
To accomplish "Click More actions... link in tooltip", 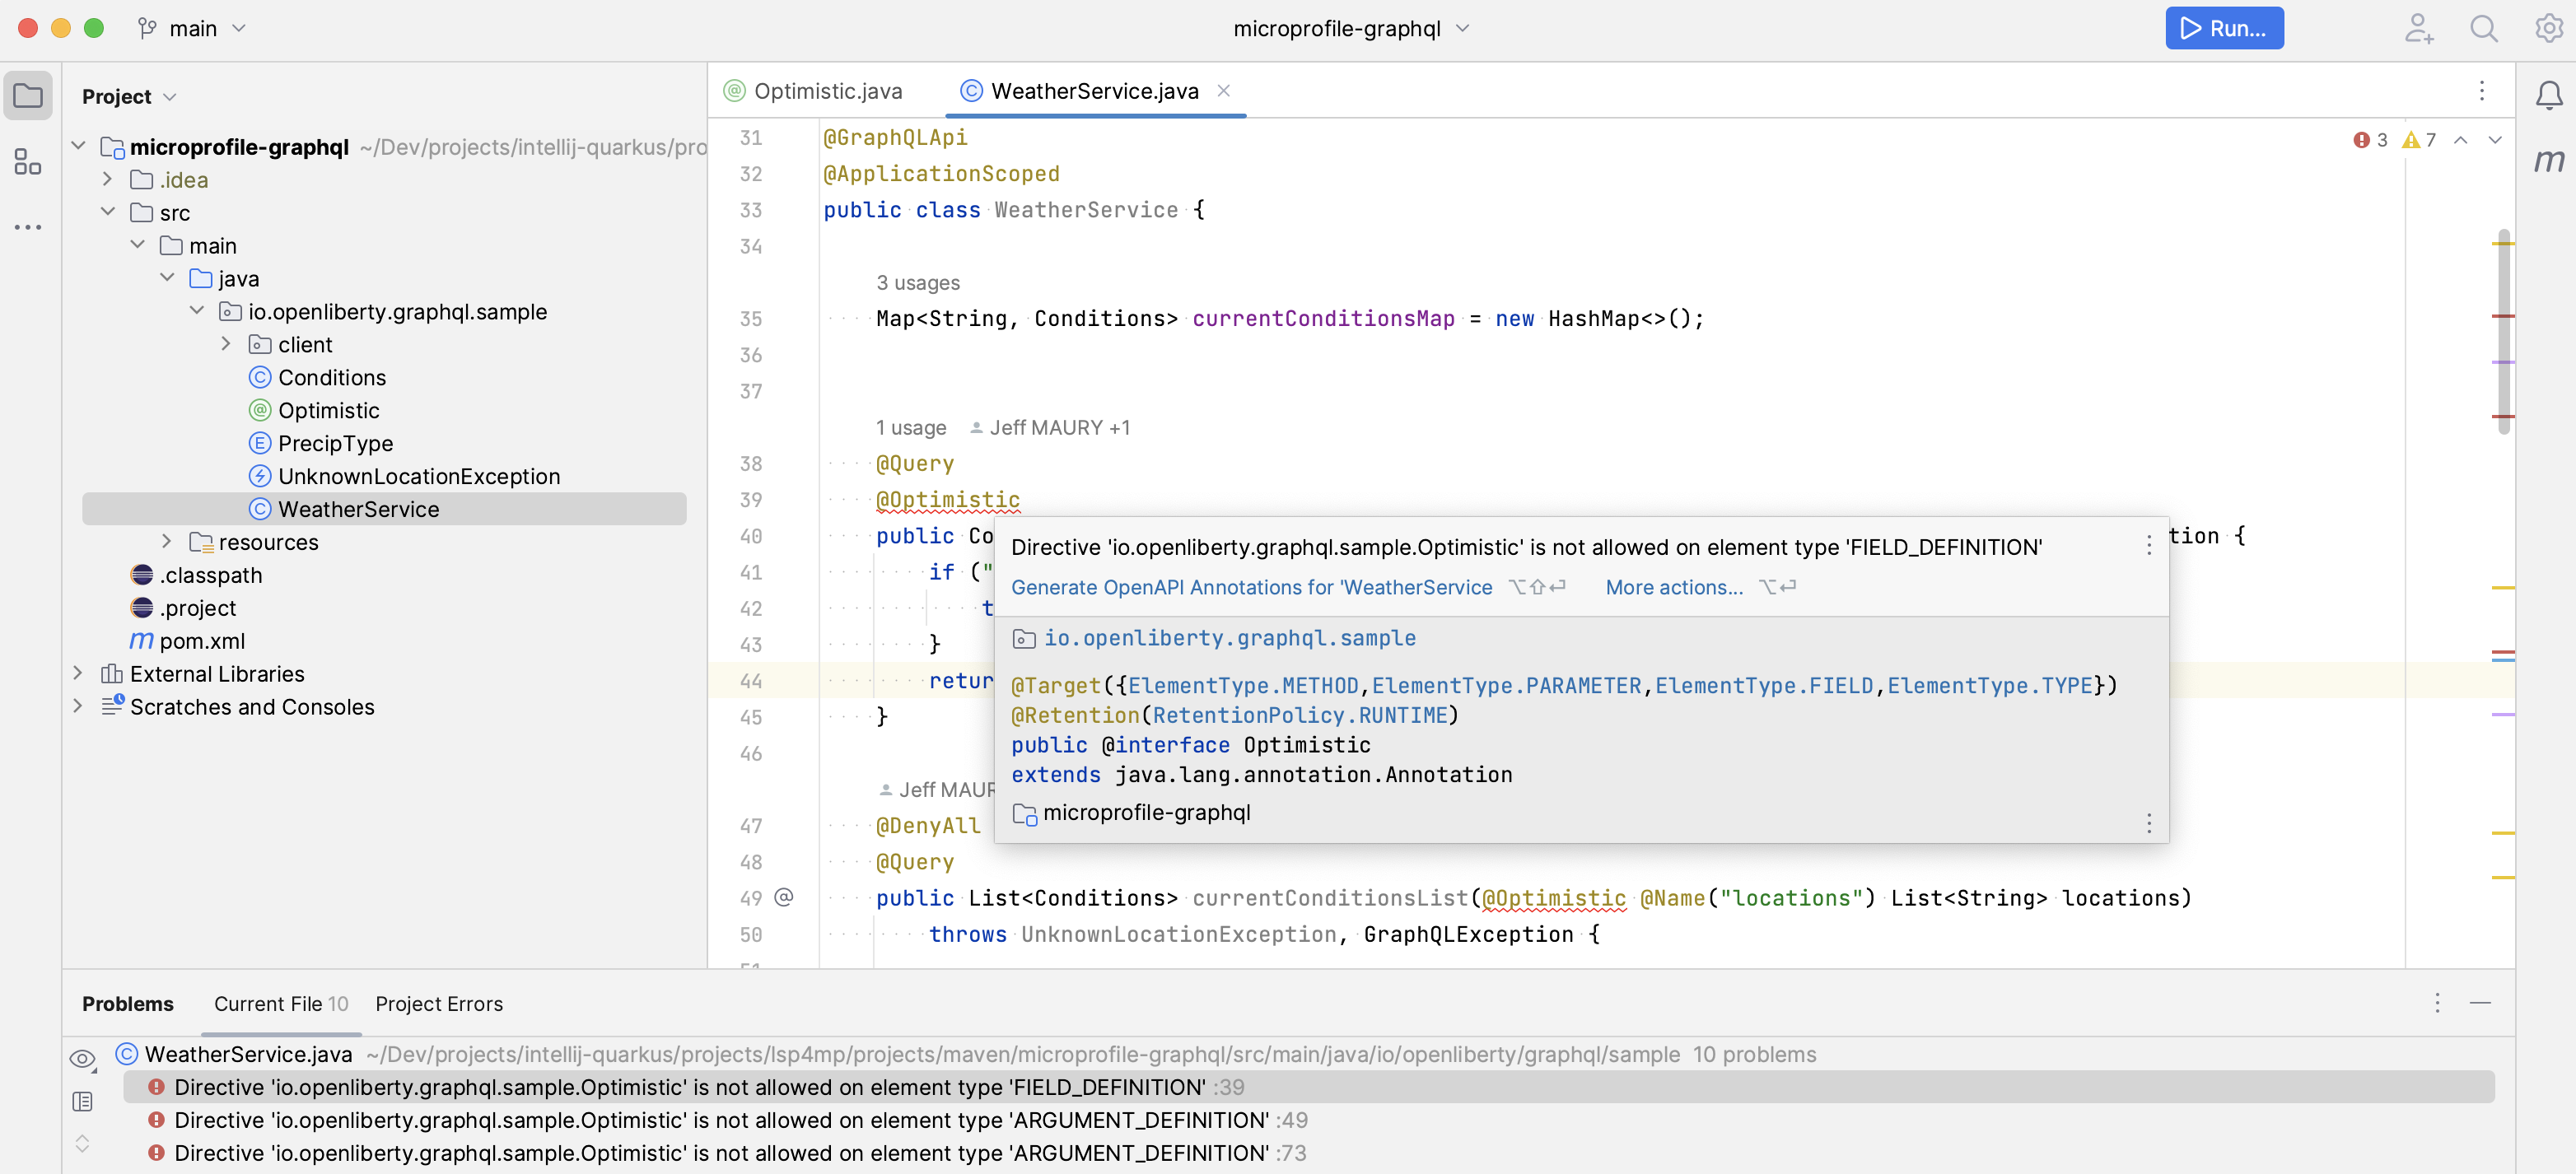I will [x=1674, y=587].
